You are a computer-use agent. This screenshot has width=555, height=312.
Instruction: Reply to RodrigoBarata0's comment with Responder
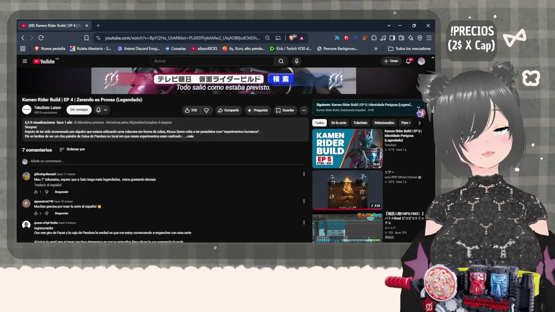(62, 192)
